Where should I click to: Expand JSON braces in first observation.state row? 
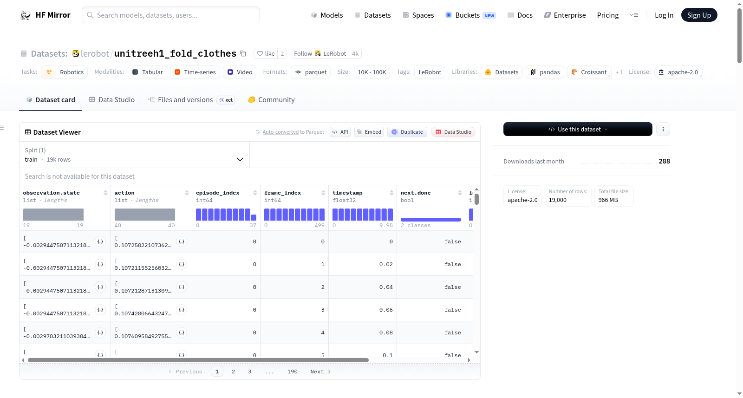click(100, 241)
